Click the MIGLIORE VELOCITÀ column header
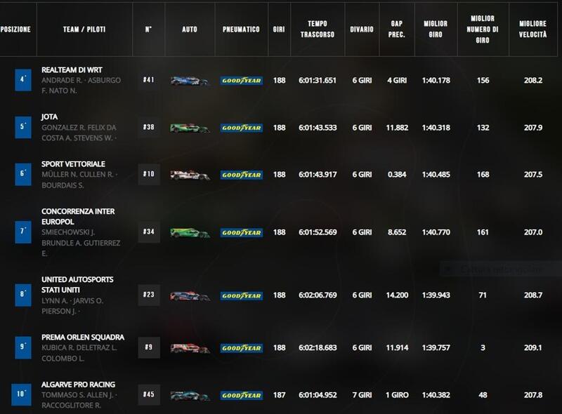Screen dimensions: 562x414 (x=533, y=29)
